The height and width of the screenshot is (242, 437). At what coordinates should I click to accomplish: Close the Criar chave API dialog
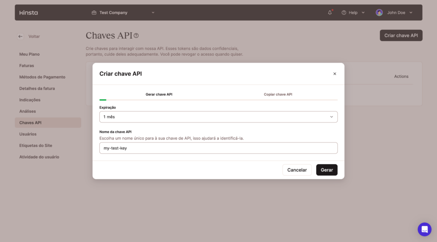(x=335, y=74)
